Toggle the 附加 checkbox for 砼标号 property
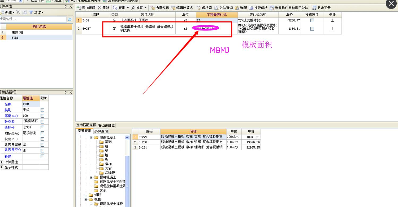The width and height of the screenshot is (398, 207). pyautogui.click(x=42, y=127)
